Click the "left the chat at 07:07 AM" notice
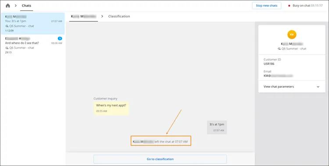The image size is (329, 166). (161, 141)
